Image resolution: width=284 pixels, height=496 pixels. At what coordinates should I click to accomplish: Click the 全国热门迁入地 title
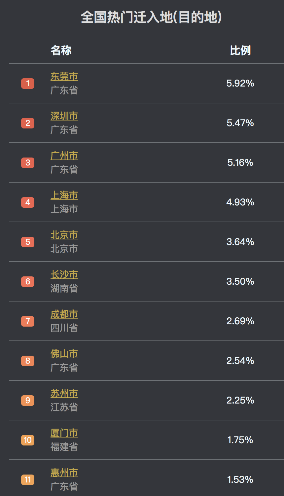click(x=151, y=17)
